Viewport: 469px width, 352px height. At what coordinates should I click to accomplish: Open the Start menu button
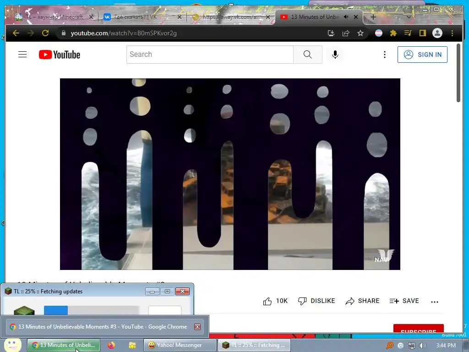tap(12, 345)
